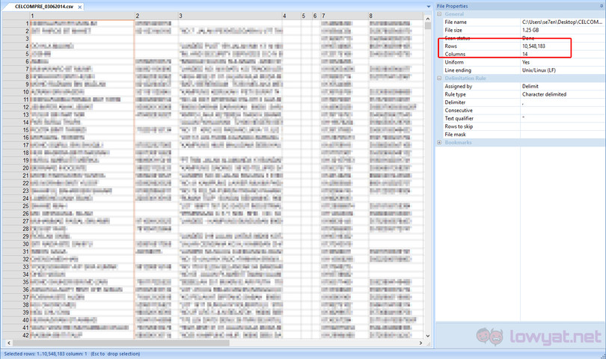
Task: Collapse the Delimitation Rule section
Action: [439, 78]
